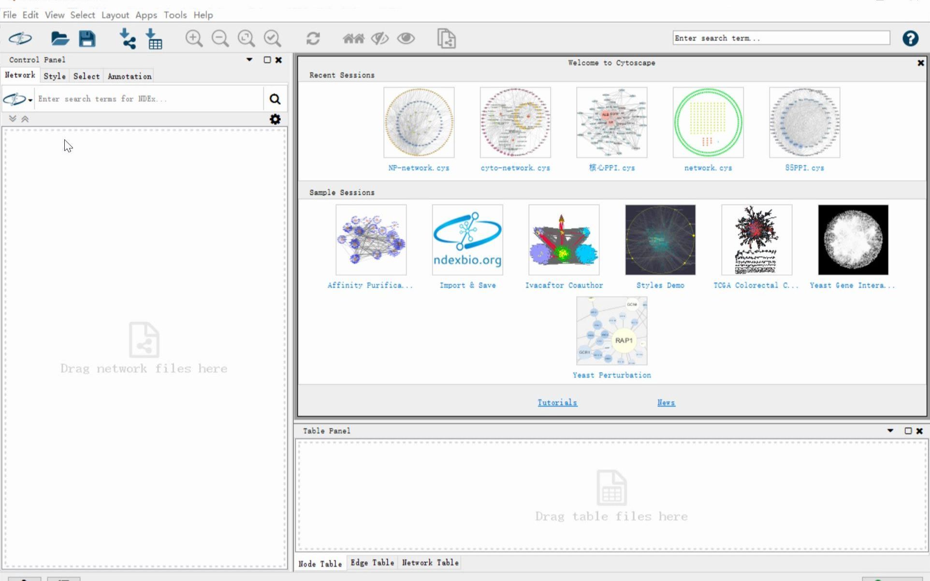Open NP-network.cys recent session
Image resolution: width=930 pixels, height=581 pixels.
[x=419, y=122]
